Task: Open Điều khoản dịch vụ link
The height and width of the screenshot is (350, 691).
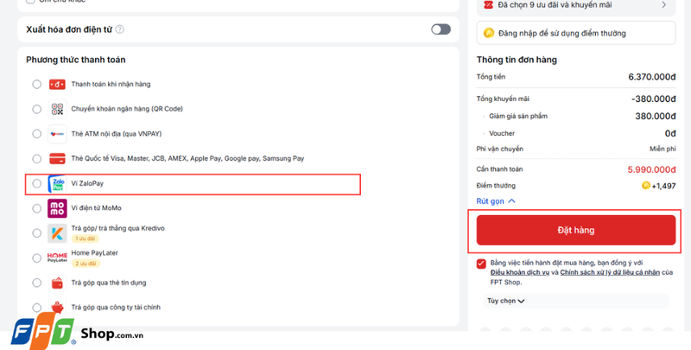Action: (x=520, y=272)
